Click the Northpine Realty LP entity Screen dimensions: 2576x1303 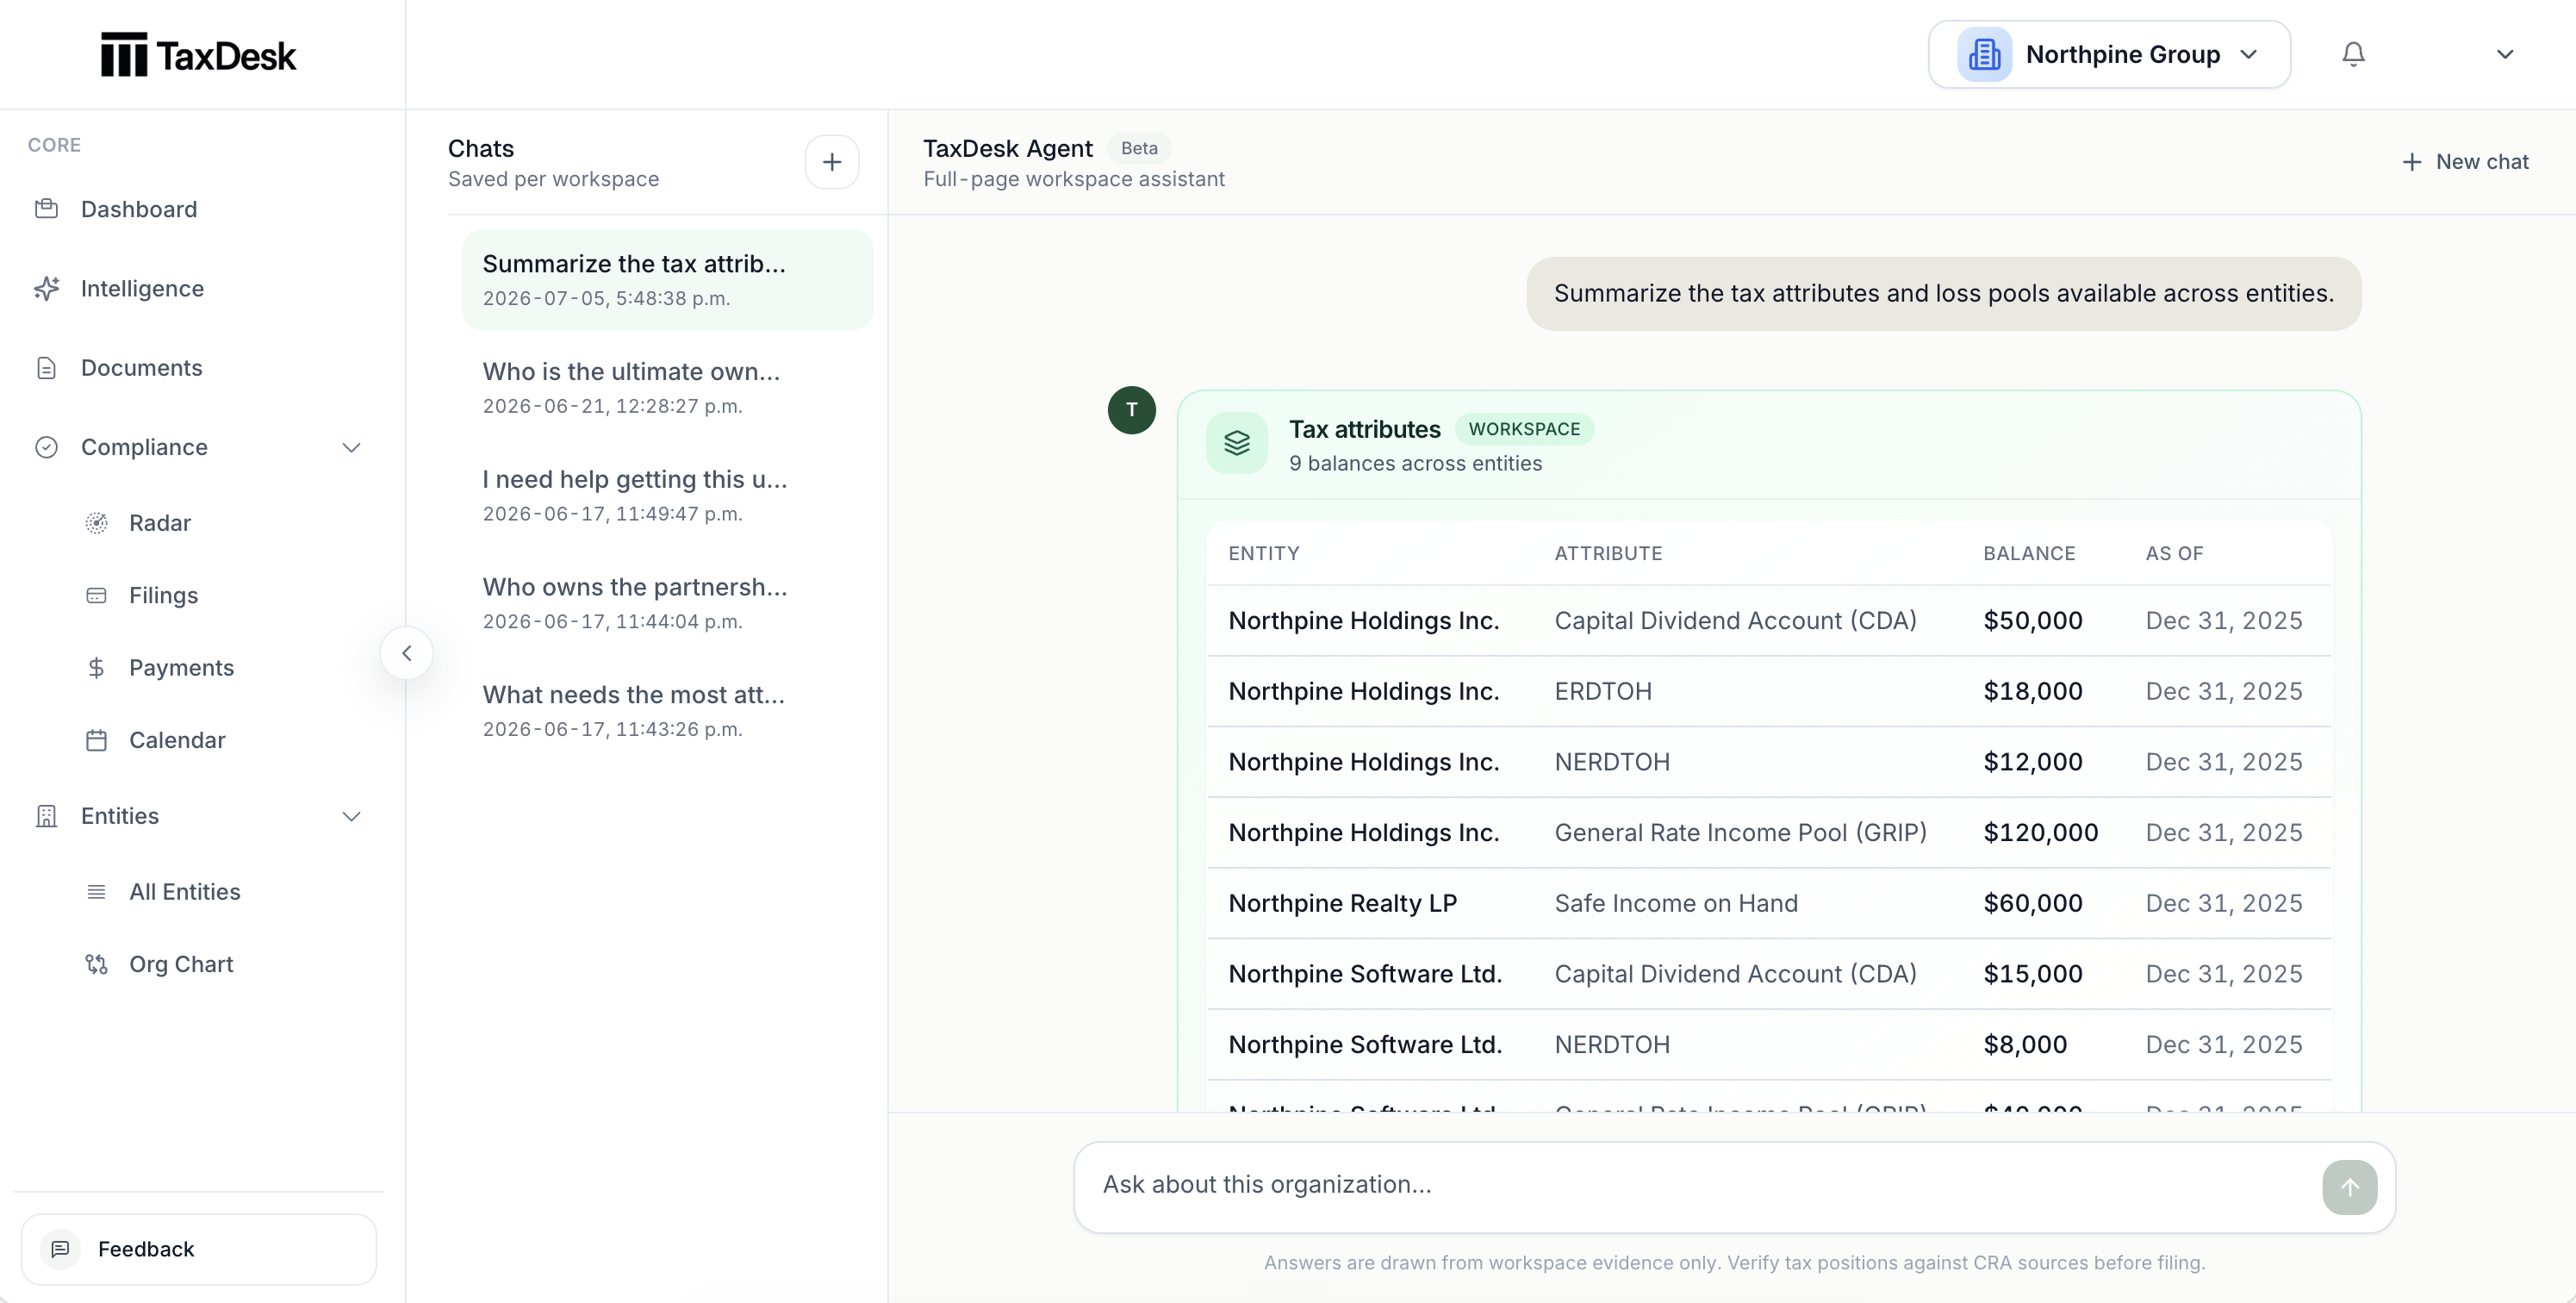[1342, 903]
